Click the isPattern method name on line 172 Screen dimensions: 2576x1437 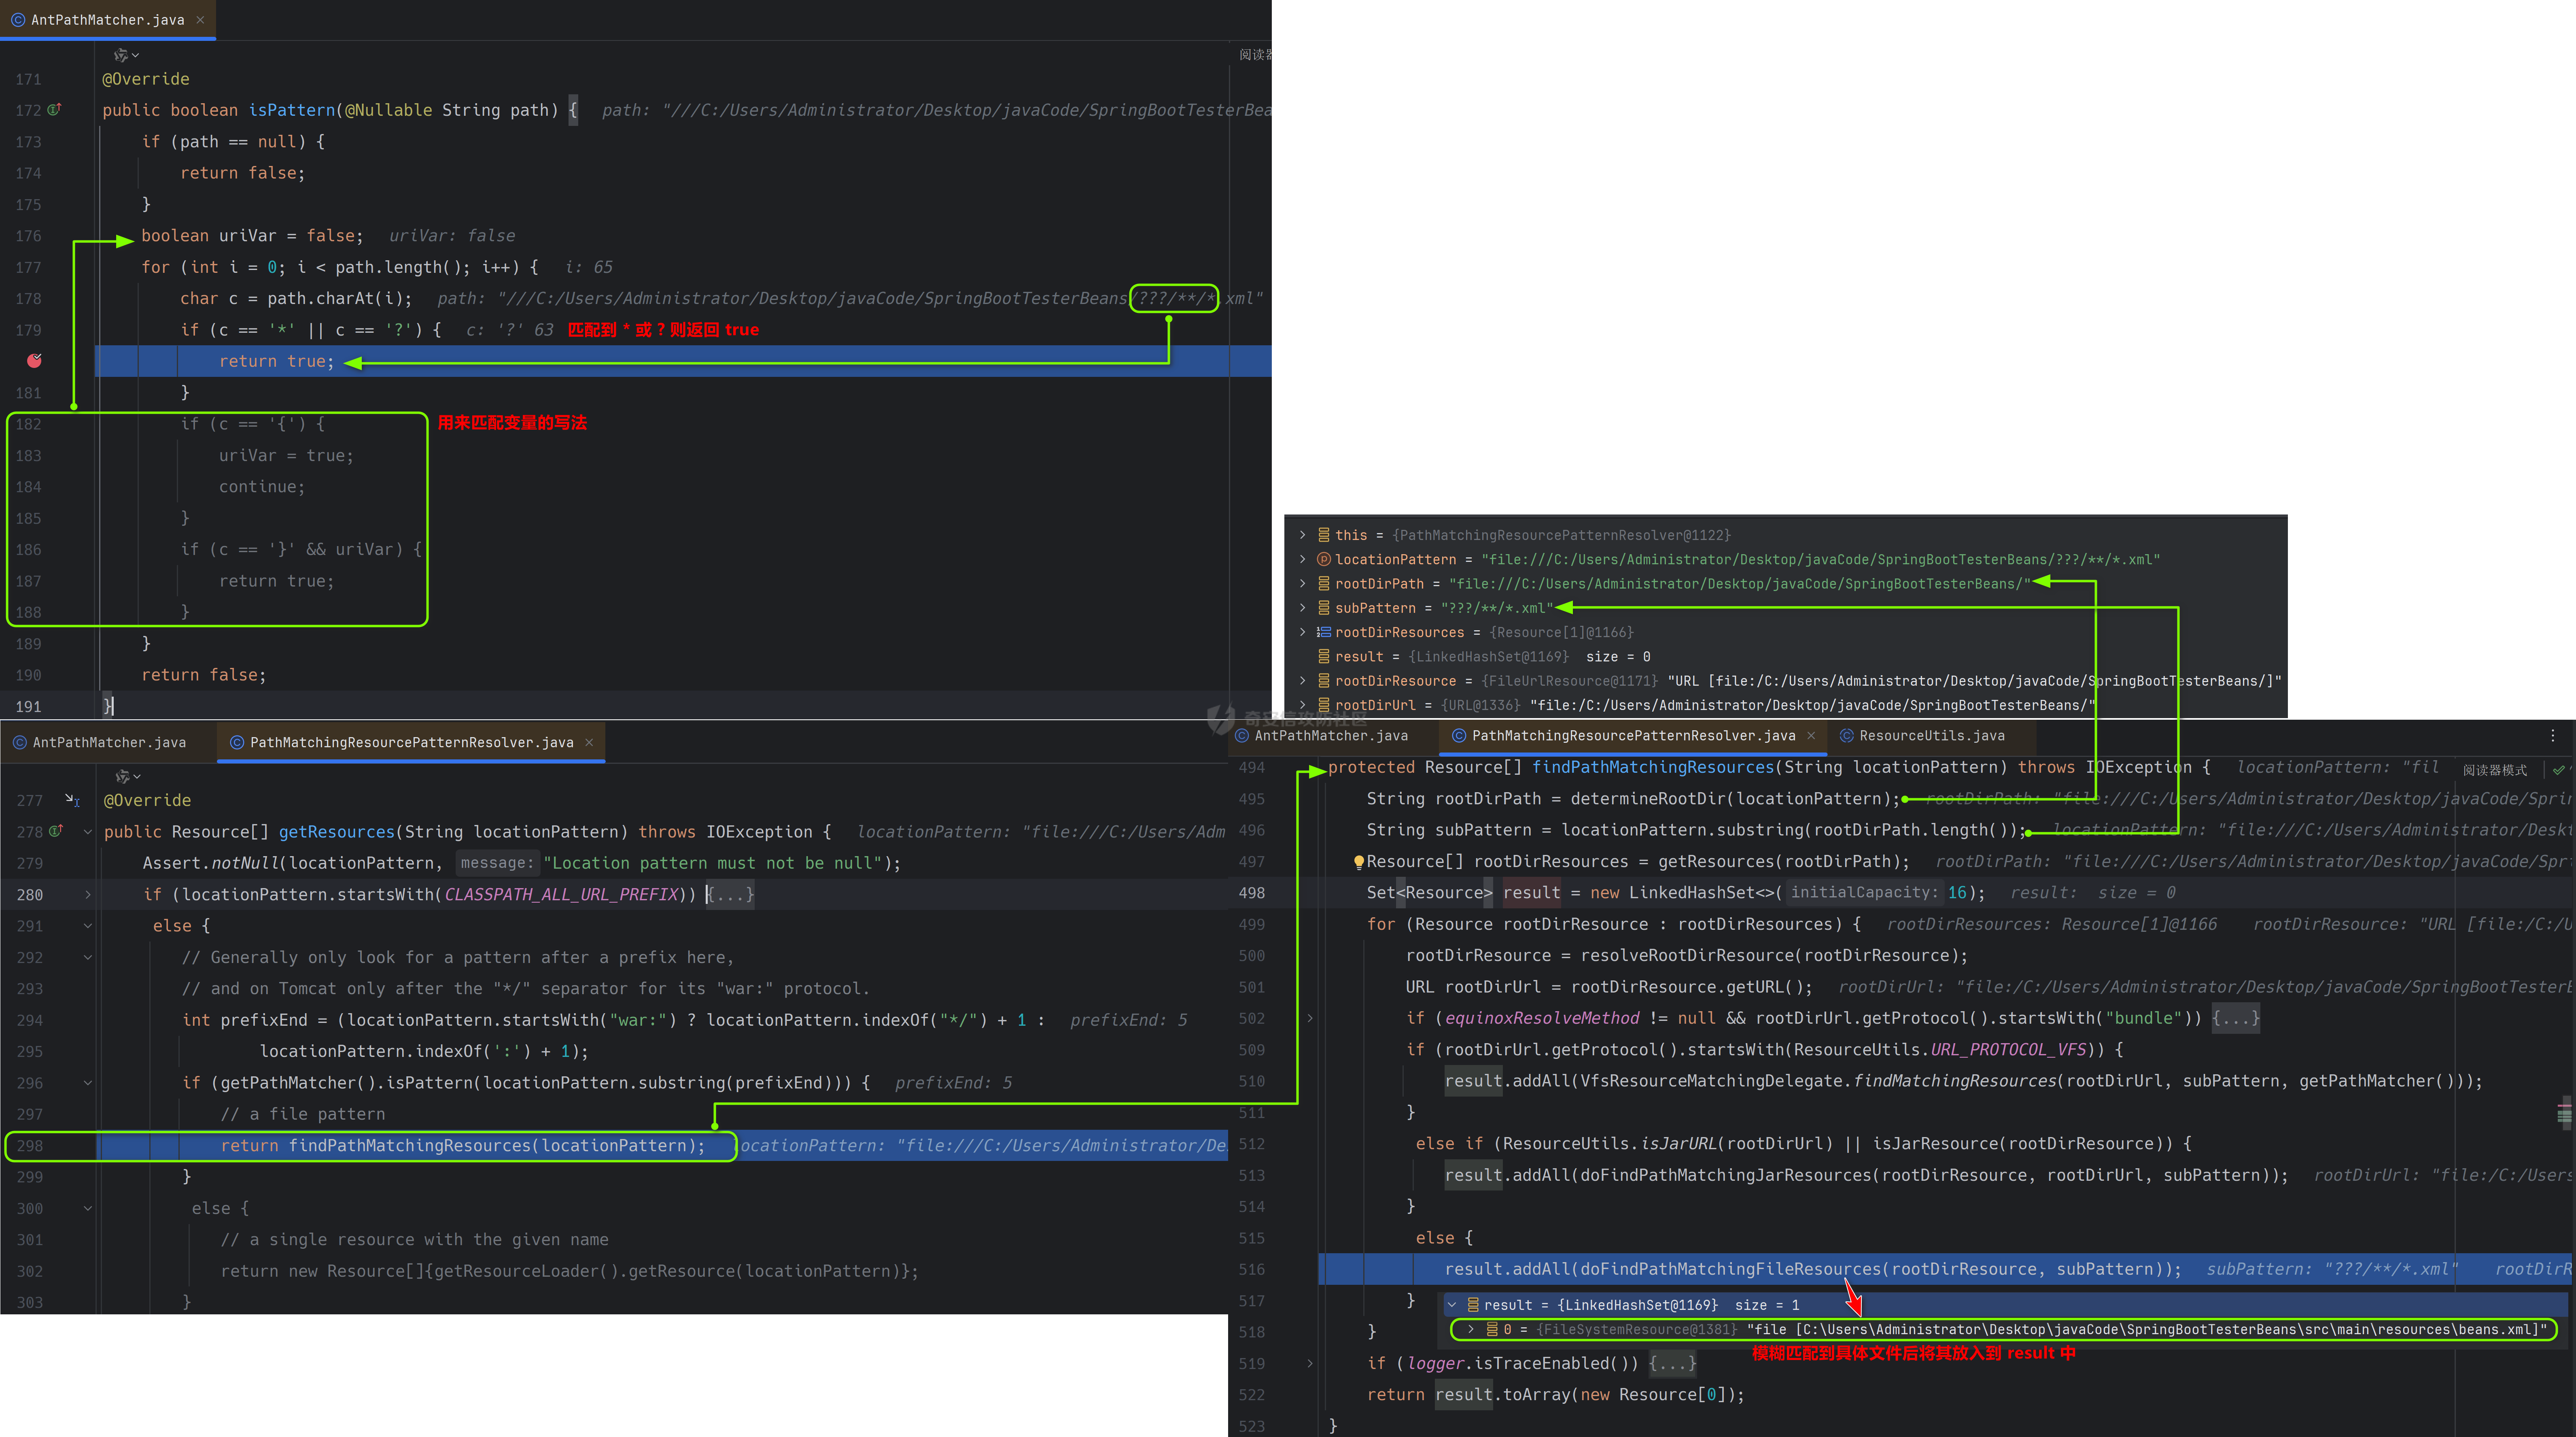click(x=292, y=110)
